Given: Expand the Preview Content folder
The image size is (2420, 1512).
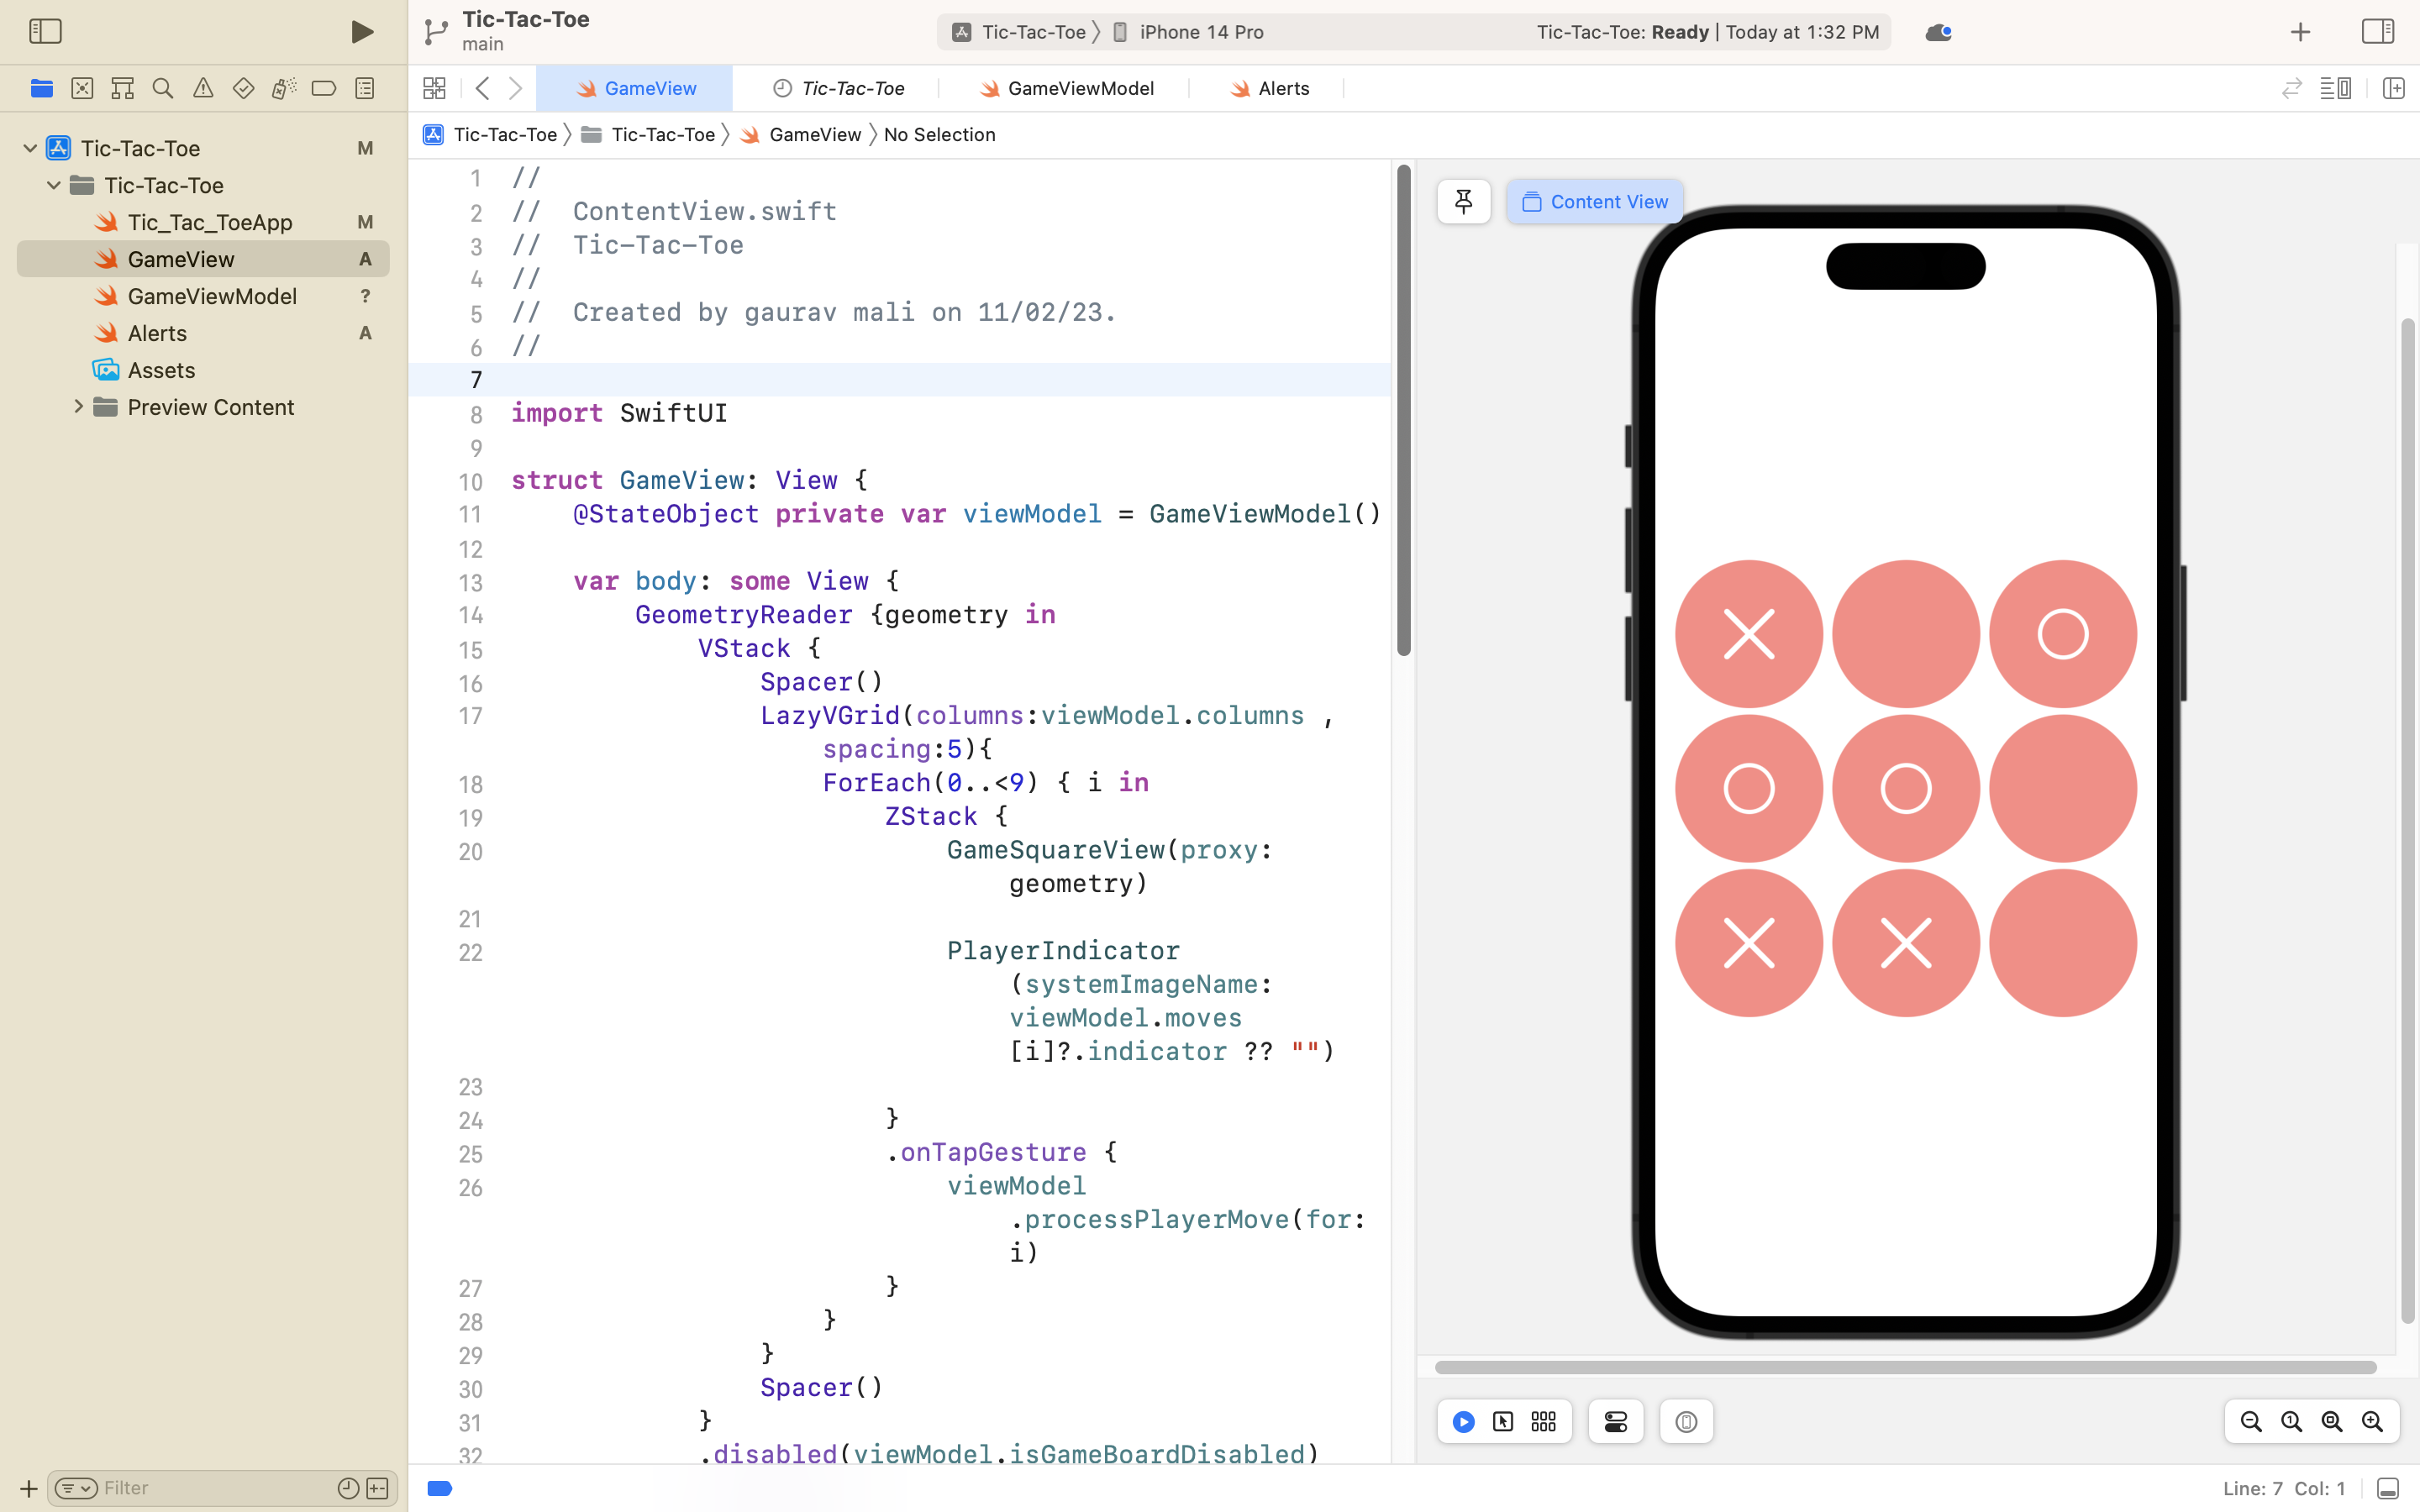Looking at the screenshot, I should [80, 407].
